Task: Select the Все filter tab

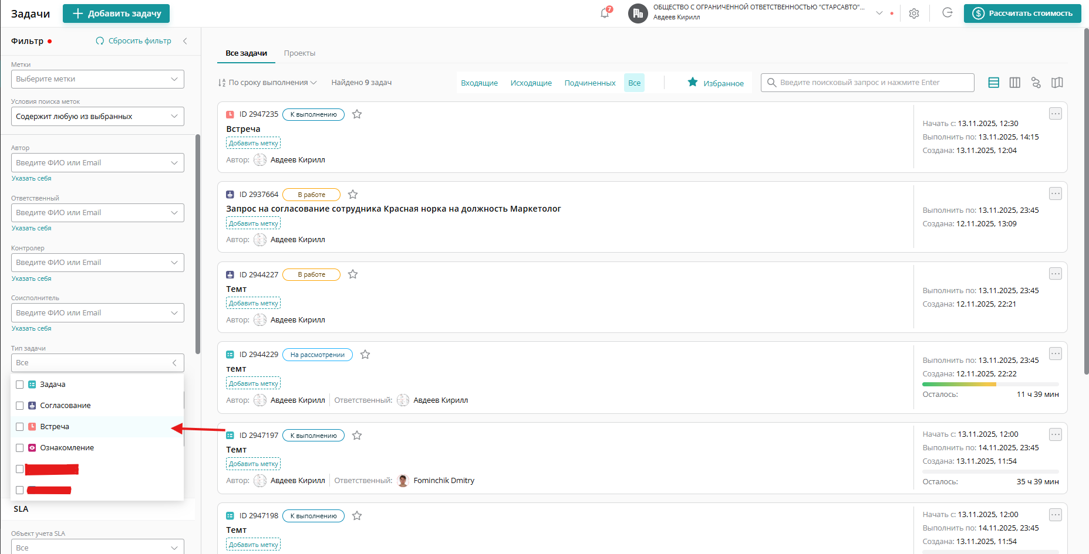Action: pyautogui.click(x=635, y=83)
